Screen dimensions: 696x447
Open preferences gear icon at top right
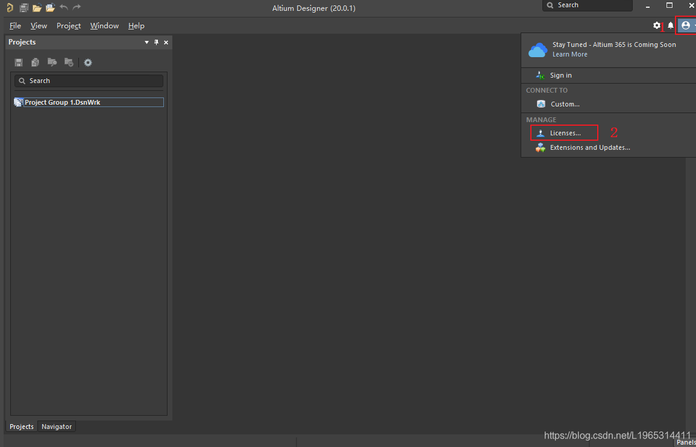(x=657, y=26)
